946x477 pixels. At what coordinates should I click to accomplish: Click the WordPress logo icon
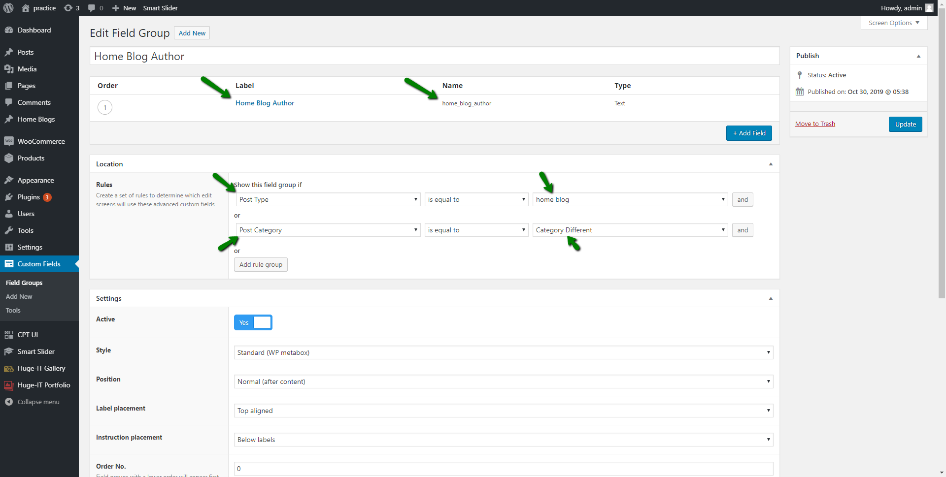tap(8, 8)
